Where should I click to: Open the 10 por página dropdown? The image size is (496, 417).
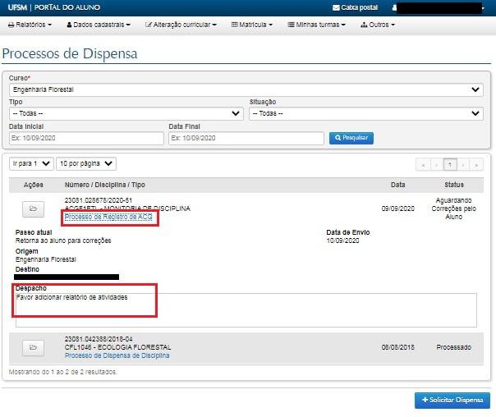click(86, 163)
